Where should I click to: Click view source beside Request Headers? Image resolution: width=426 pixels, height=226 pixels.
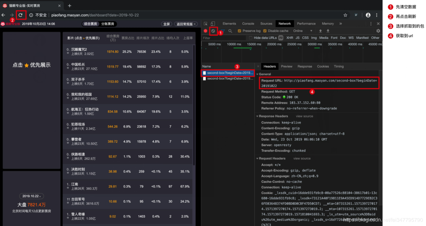[302, 158]
